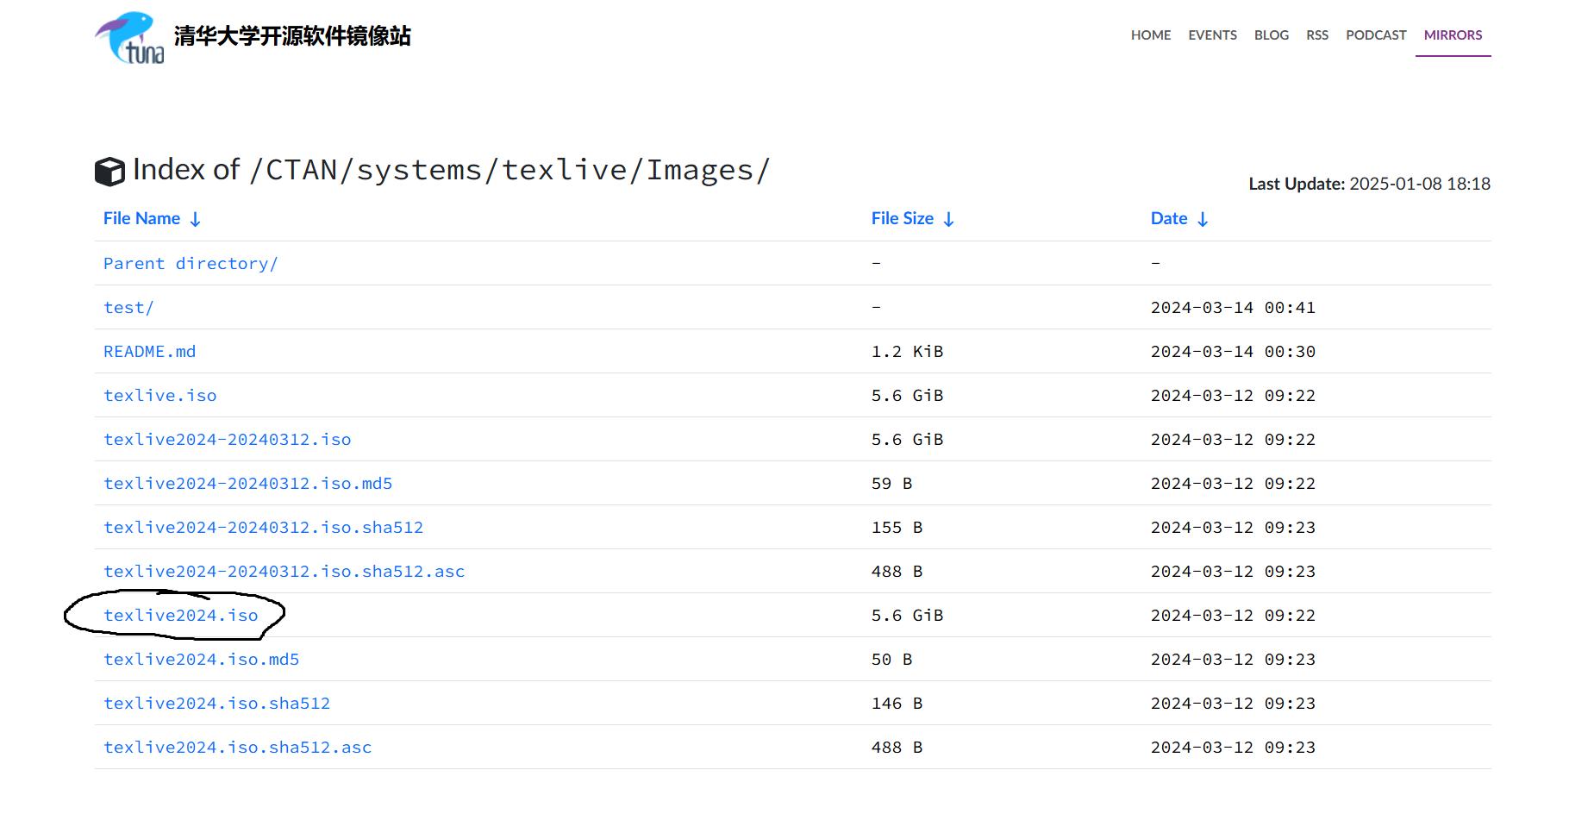The image size is (1594, 814).
Task: Select the 146 B size value
Action: [897, 704]
